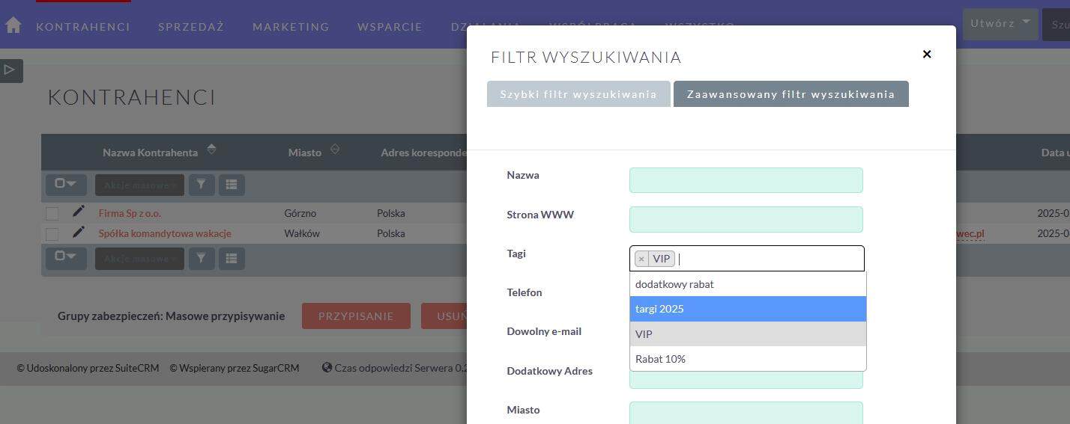Open column chooser icon in top toolbar
1070x424 pixels.
(232, 185)
